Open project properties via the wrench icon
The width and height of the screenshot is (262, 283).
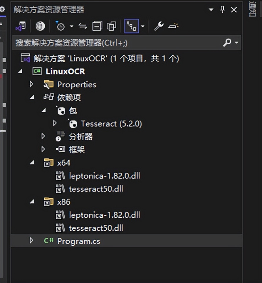(x=159, y=26)
